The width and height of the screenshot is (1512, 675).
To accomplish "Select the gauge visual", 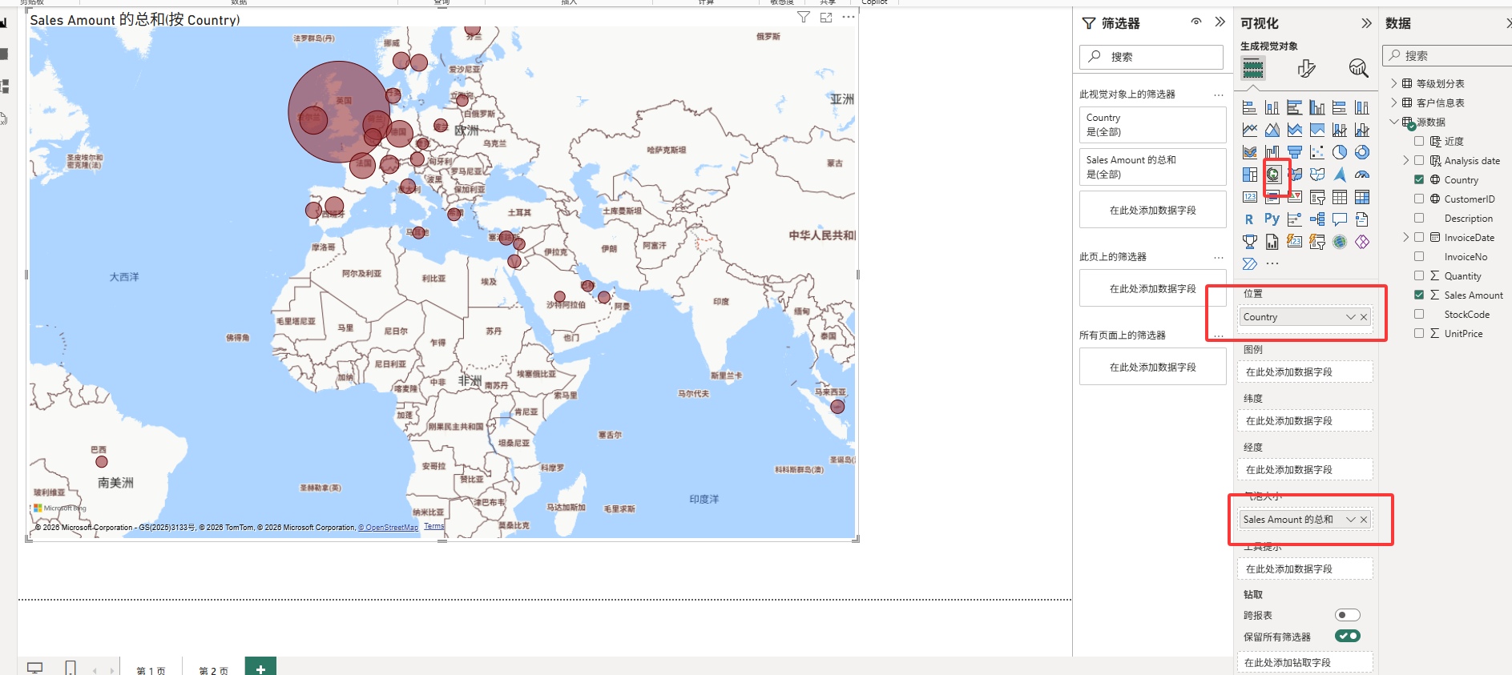I will coord(1361,175).
